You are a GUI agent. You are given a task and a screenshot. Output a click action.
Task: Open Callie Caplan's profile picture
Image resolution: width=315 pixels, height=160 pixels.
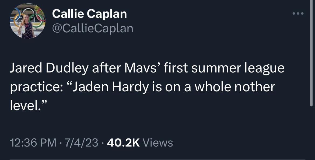pos(27,21)
